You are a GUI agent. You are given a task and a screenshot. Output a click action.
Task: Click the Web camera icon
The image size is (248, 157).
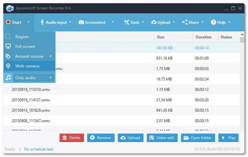[8, 66]
